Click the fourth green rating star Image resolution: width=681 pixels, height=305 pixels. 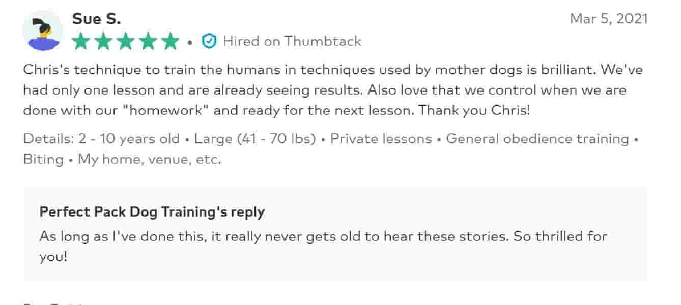[148, 41]
